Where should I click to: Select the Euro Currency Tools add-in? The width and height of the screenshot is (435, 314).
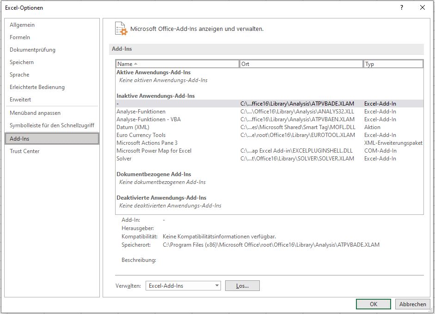click(270, 135)
